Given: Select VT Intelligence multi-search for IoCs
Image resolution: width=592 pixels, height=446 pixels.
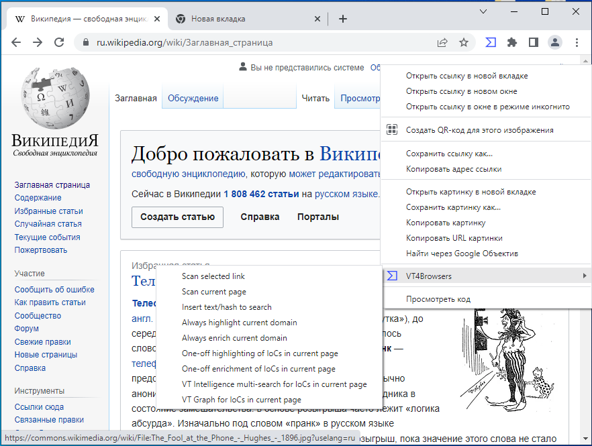Looking at the screenshot, I should [269, 384].
